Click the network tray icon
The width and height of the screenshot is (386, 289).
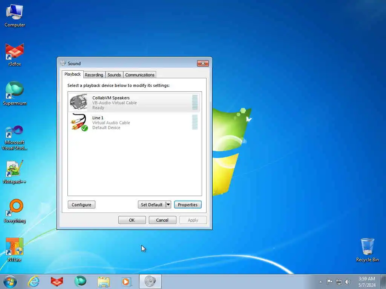pos(339,282)
